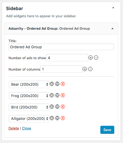Screen dimensions: 123x143
Task: Move Frog ad up one position
Action: (x=52, y=95)
